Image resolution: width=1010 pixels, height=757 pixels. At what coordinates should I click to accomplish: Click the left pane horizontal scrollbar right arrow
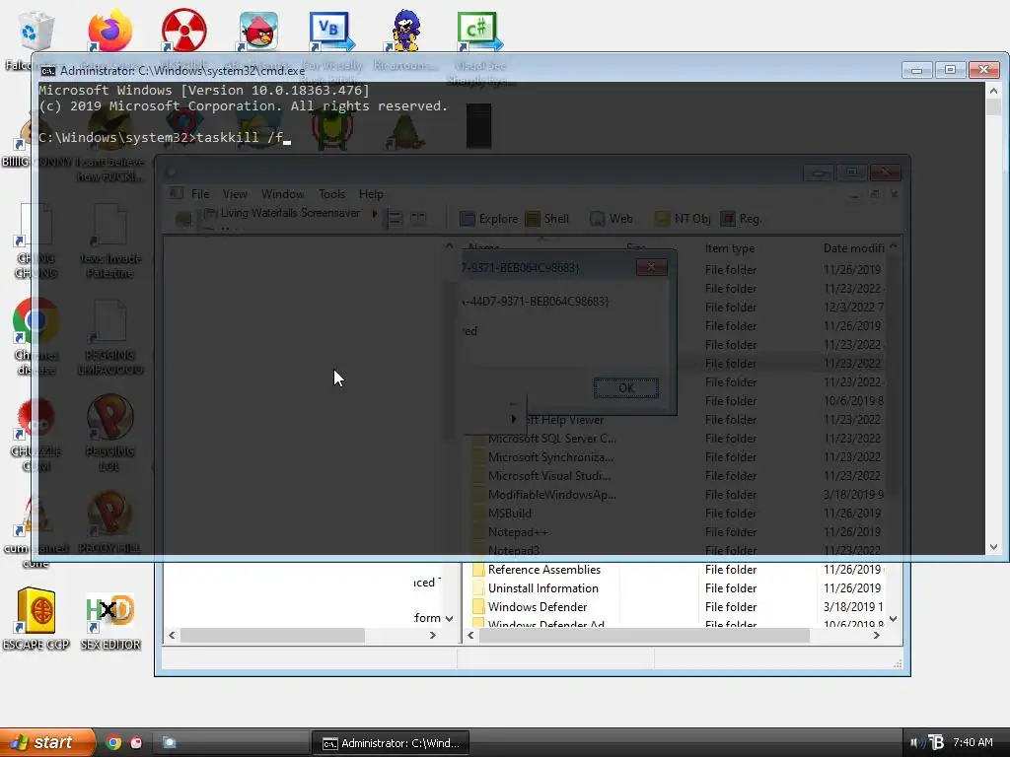[433, 636]
